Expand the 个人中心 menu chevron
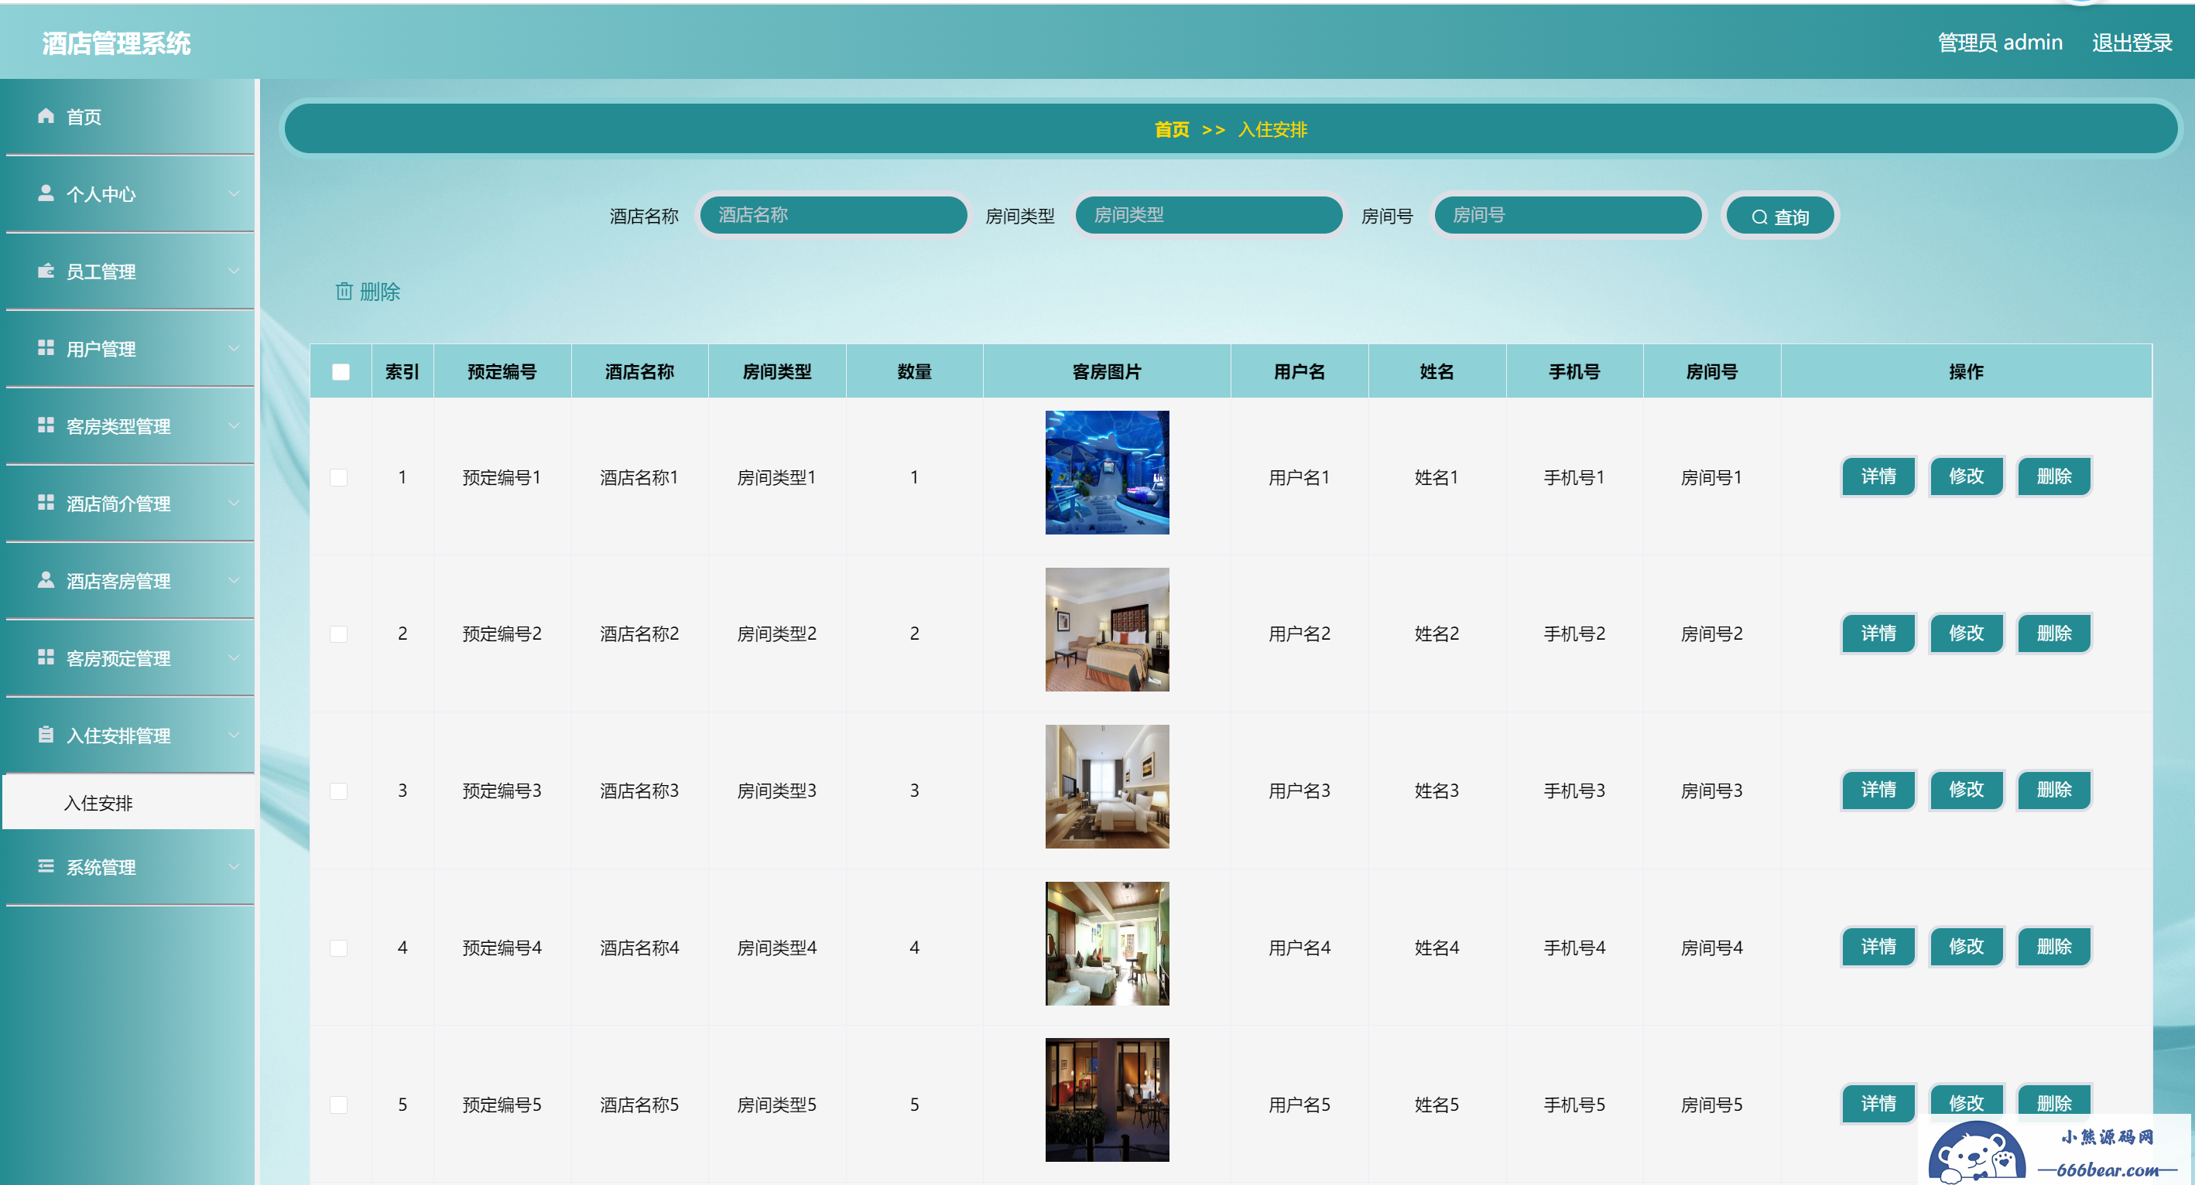The width and height of the screenshot is (2195, 1185). [234, 194]
